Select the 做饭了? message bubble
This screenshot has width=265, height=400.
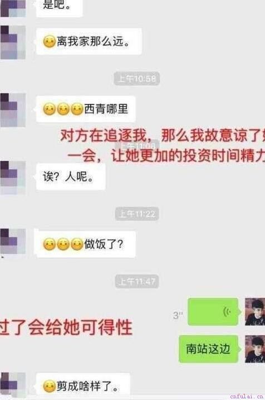(x=85, y=244)
